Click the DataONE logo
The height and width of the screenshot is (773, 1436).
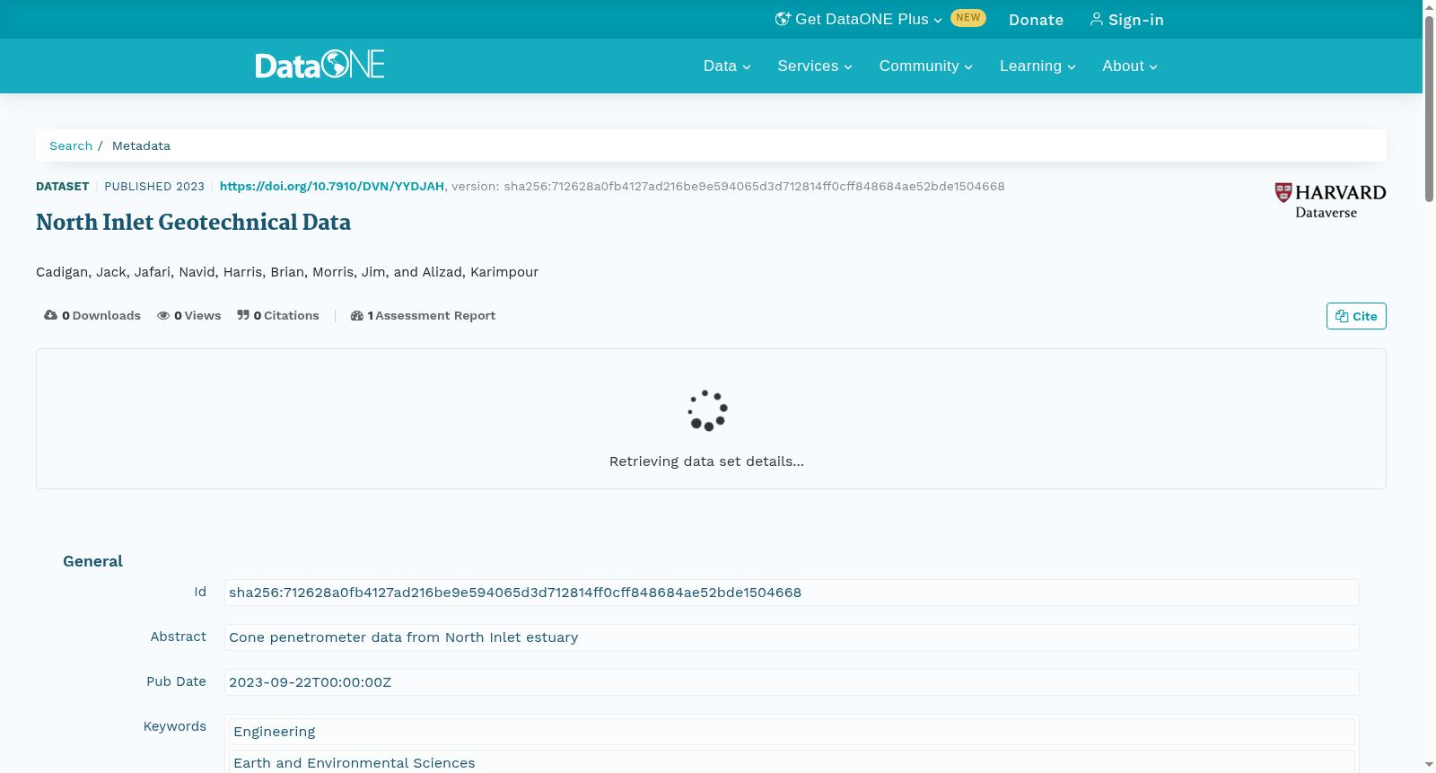coord(320,65)
